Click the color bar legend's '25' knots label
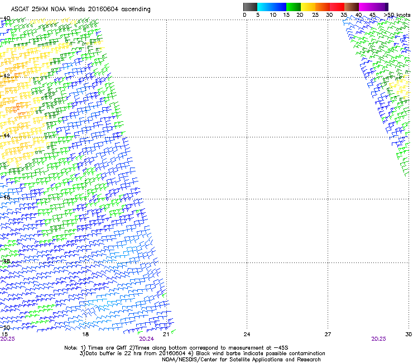The height and width of the screenshot is (363, 413). point(315,15)
